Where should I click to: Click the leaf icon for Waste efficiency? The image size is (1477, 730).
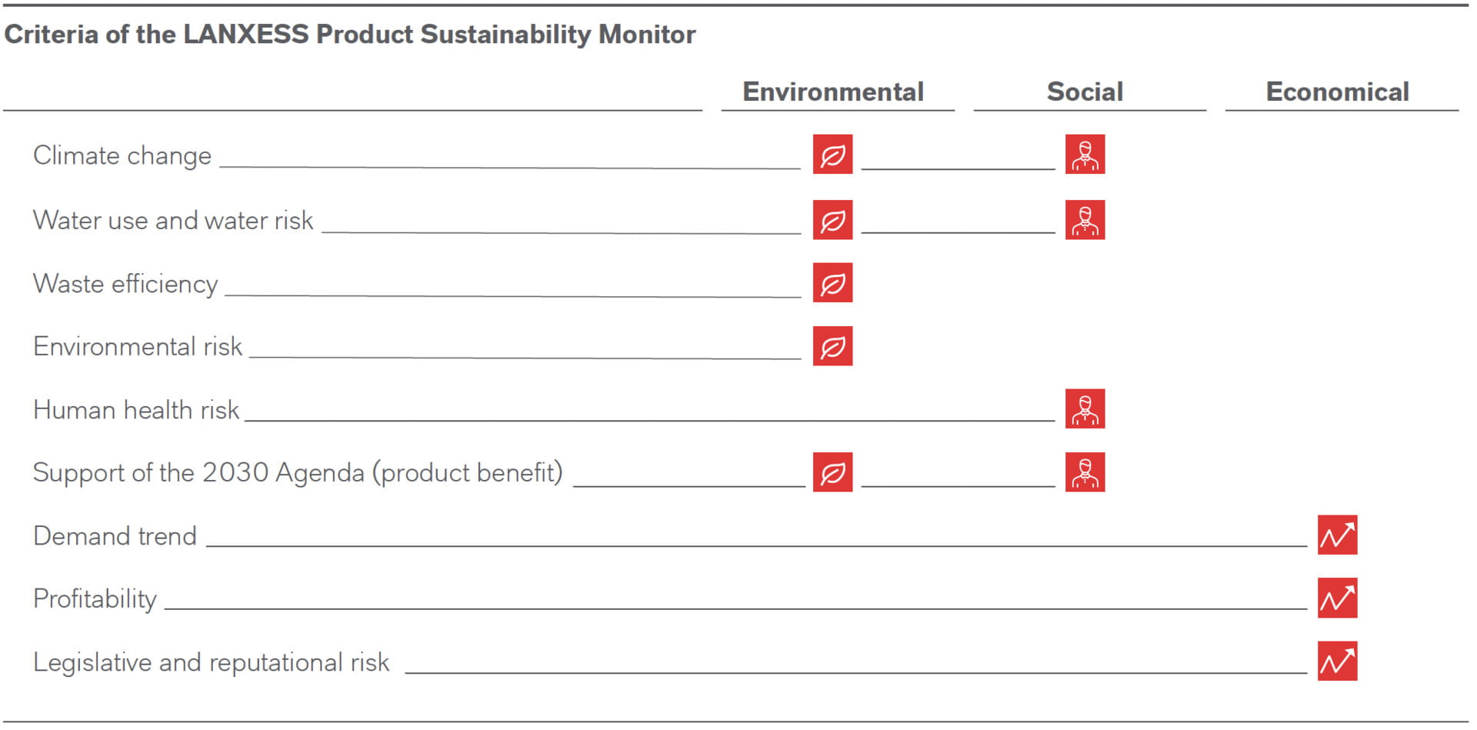[832, 282]
